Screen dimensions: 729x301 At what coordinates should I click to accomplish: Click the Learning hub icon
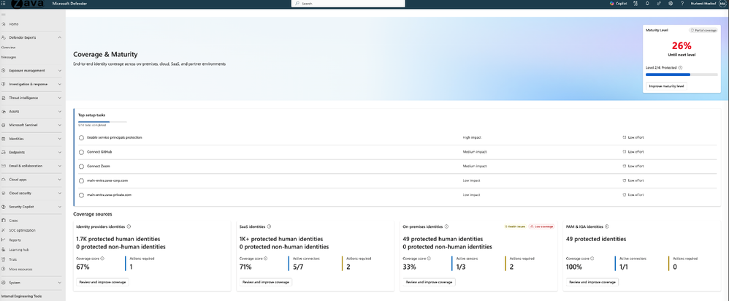click(x=4, y=250)
